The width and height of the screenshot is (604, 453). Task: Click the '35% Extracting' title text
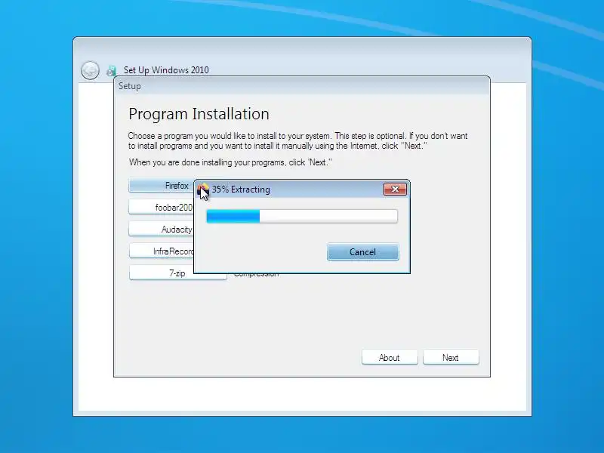point(241,190)
